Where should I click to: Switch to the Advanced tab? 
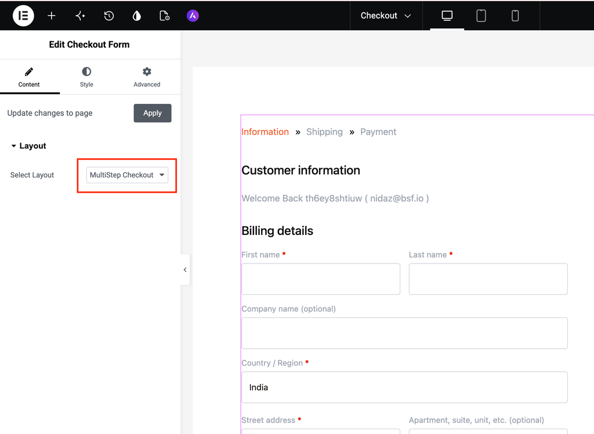tap(147, 77)
